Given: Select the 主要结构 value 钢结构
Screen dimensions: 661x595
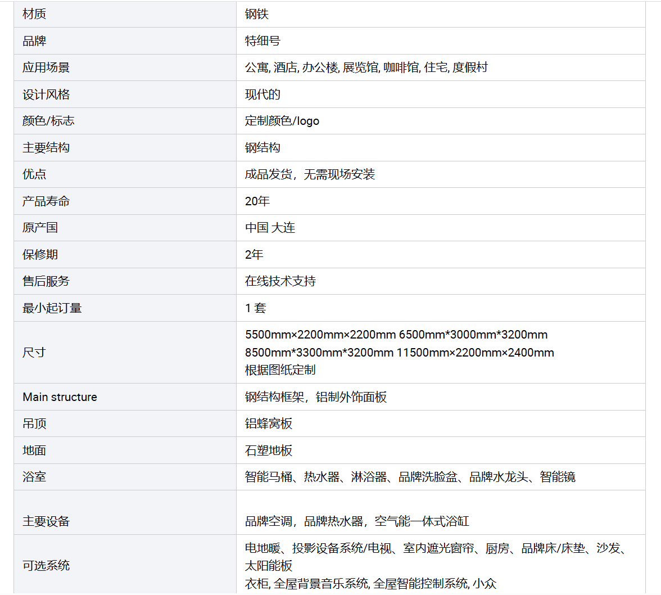Looking at the screenshot, I should [x=262, y=147].
